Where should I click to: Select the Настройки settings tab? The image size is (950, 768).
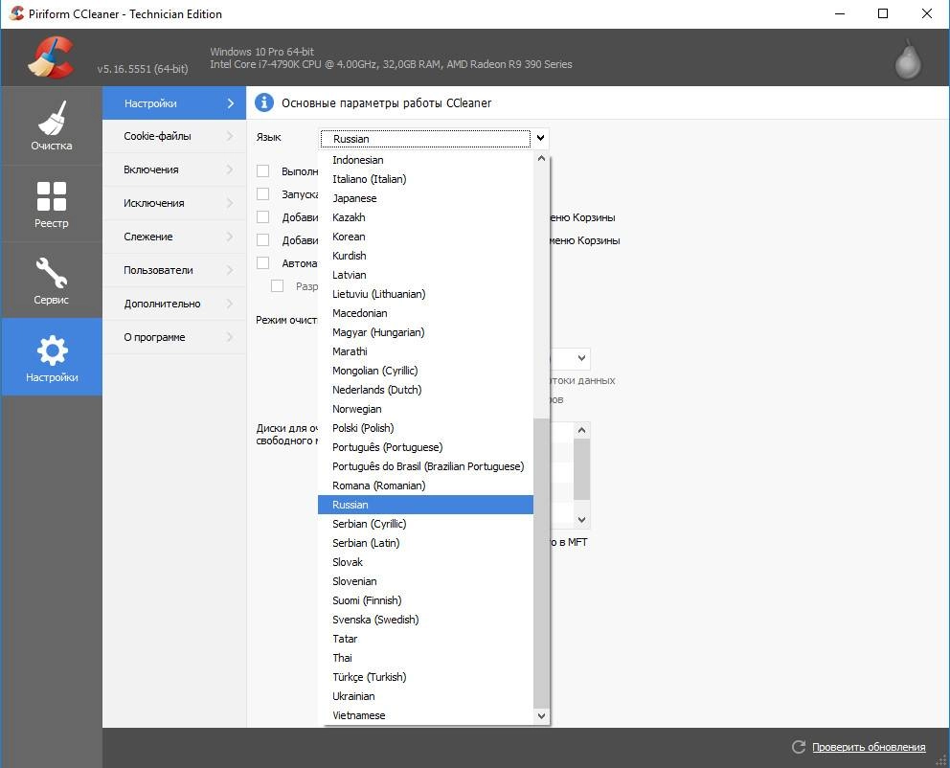[174, 103]
